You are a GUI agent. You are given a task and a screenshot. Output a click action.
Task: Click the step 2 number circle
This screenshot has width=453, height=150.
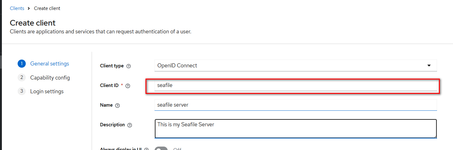click(22, 77)
